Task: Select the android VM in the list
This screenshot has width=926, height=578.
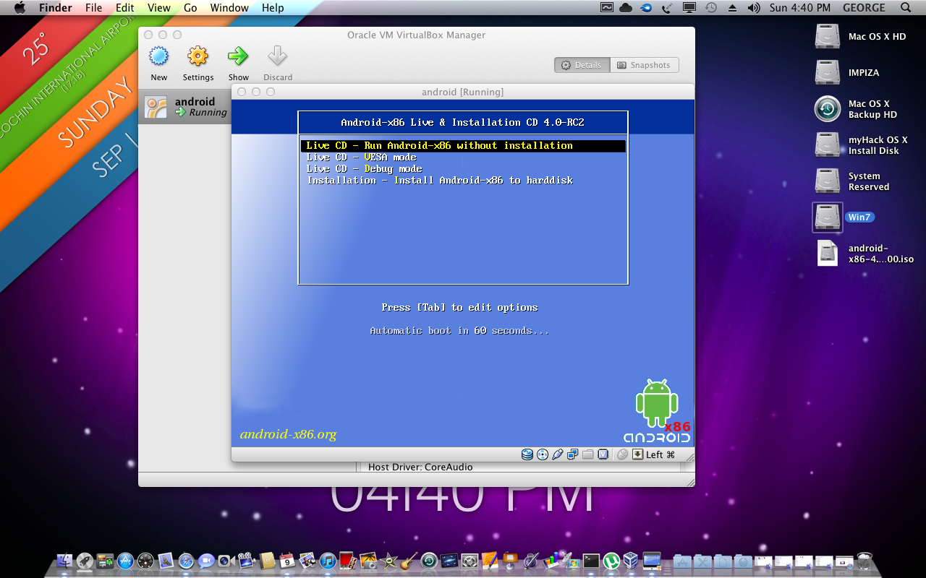Action: 184,107
